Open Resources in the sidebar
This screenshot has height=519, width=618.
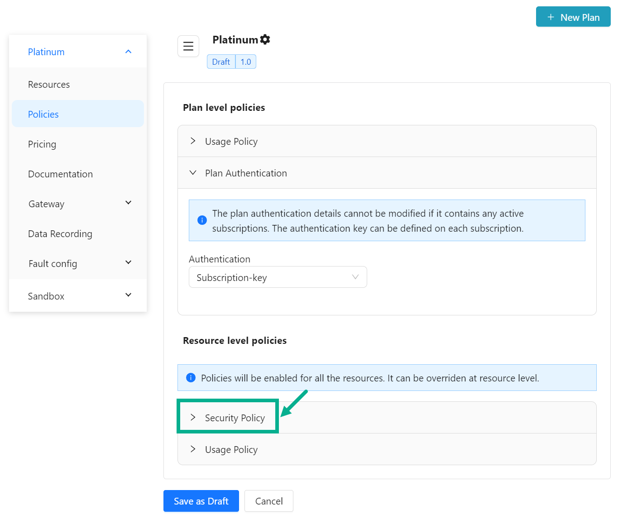click(x=49, y=85)
